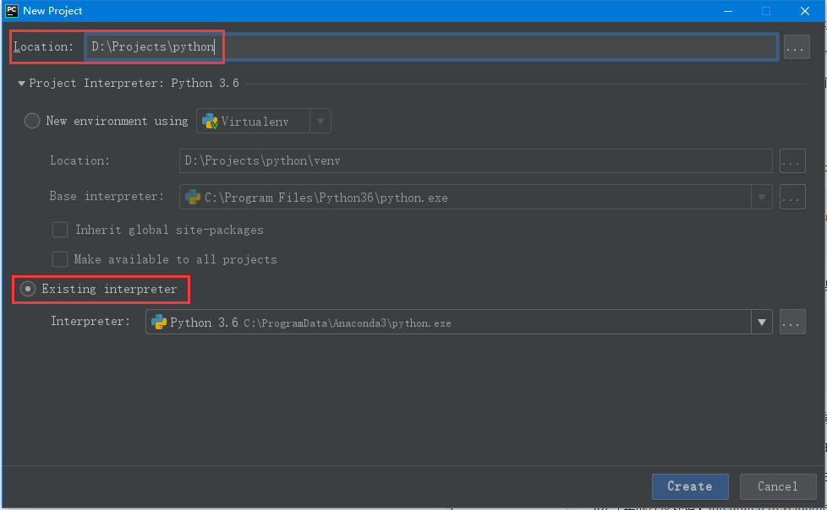Screen dimensions: 827x510
Task: Click Python logo in Base interpreter field
Action: [193, 198]
